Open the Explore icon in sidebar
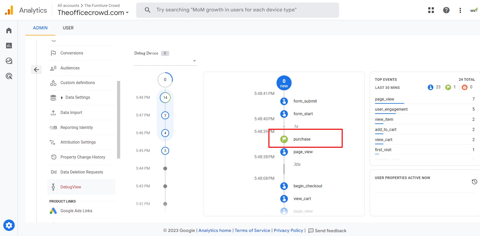The height and width of the screenshot is (236, 480). (x=9, y=61)
